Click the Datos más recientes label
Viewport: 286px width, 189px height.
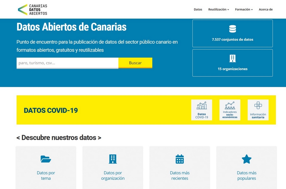[x=180, y=175]
